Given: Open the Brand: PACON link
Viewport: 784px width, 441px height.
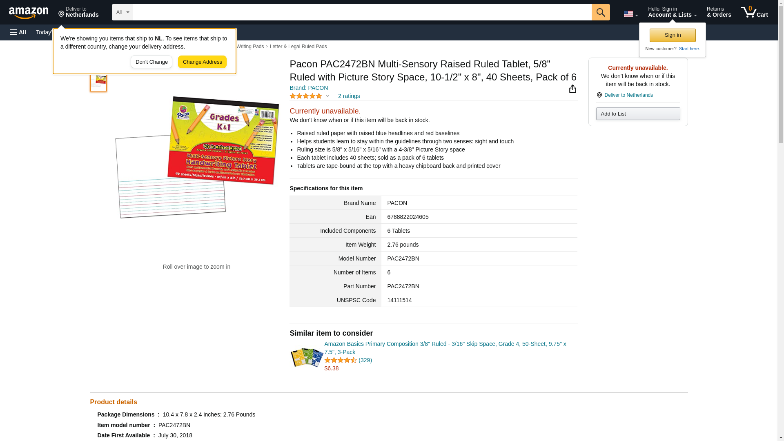Looking at the screenshot, I should tap(309, 88).
